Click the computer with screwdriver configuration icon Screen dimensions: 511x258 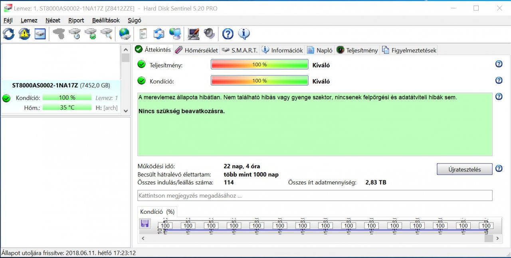(194, 34)
